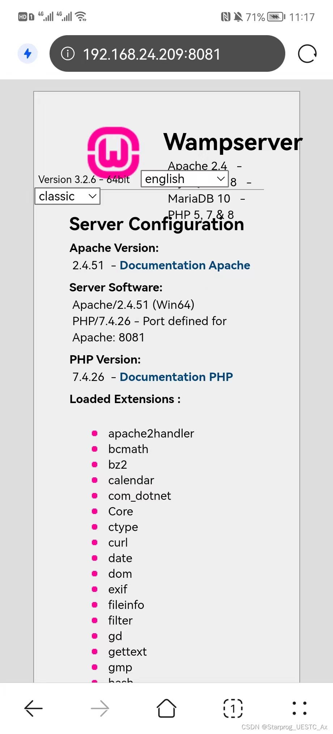Tap the Apache Version: label
This screenshot has width=333, height=734.
(x=114, y=248)
